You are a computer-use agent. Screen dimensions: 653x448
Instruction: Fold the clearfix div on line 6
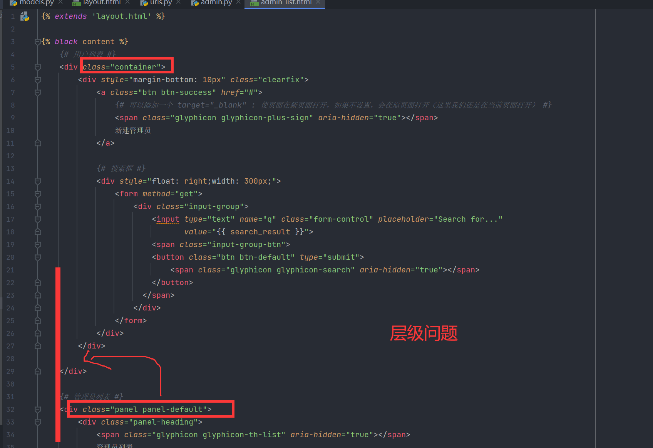(x=38, y=80)
